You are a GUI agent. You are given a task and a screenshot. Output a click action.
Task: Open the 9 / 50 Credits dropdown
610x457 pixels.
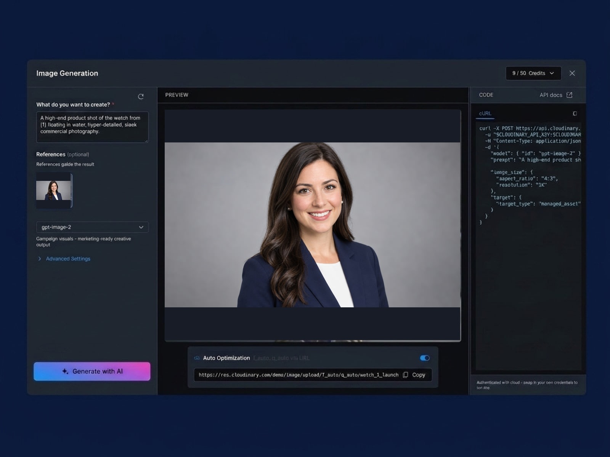[x=533, y=73]
